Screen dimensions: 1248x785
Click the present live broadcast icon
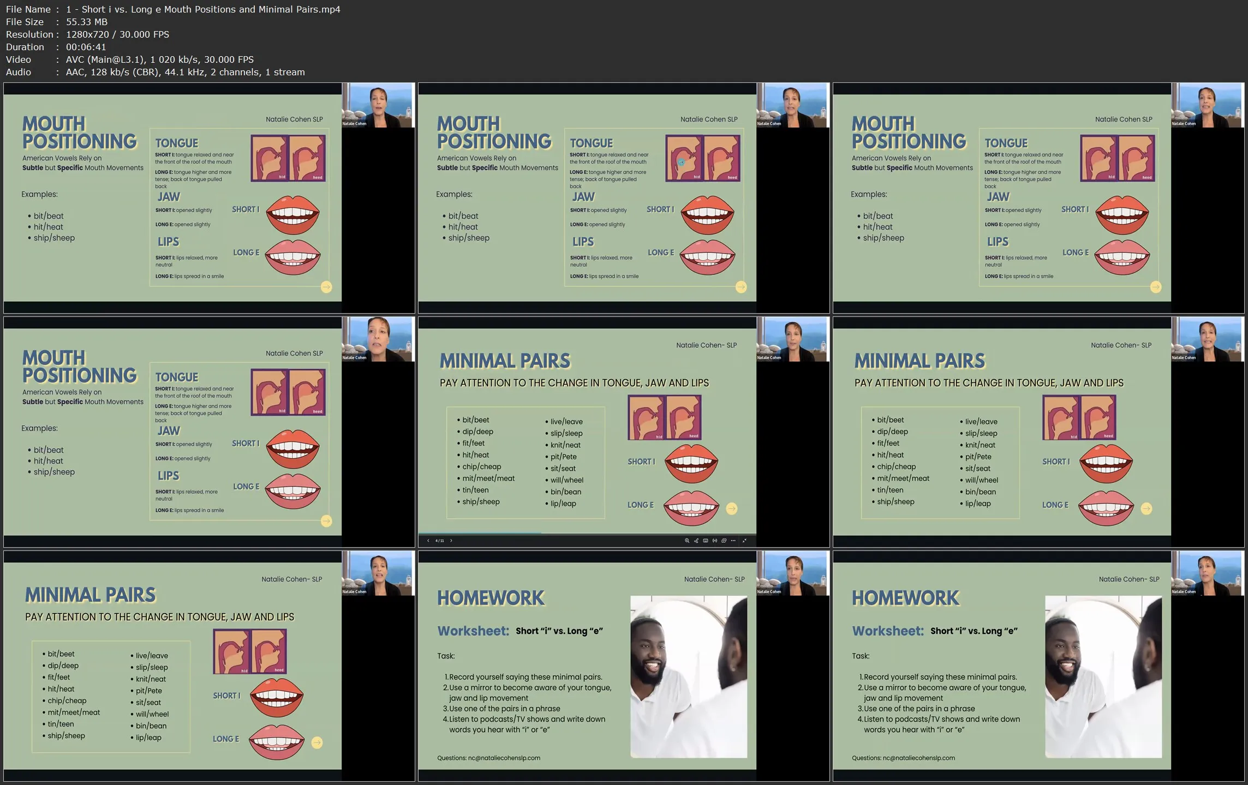715,541
